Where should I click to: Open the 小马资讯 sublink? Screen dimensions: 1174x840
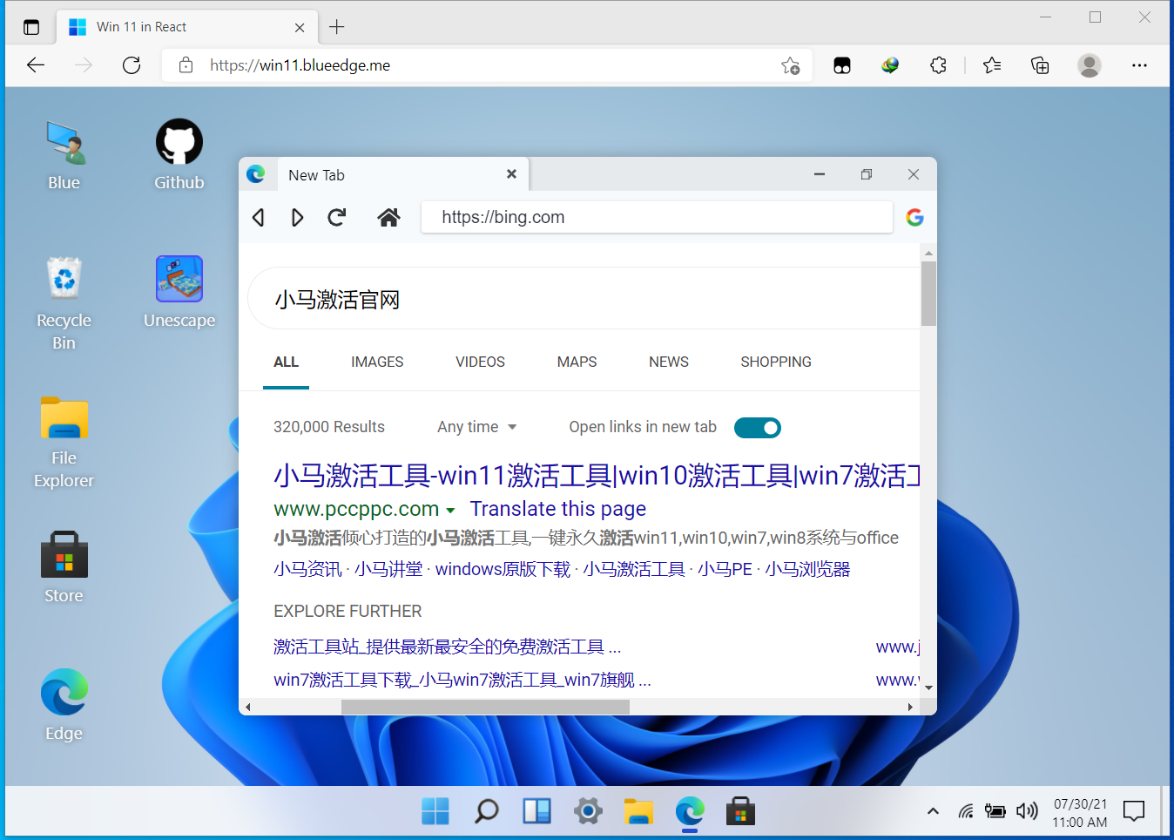[x=307, y=569]
